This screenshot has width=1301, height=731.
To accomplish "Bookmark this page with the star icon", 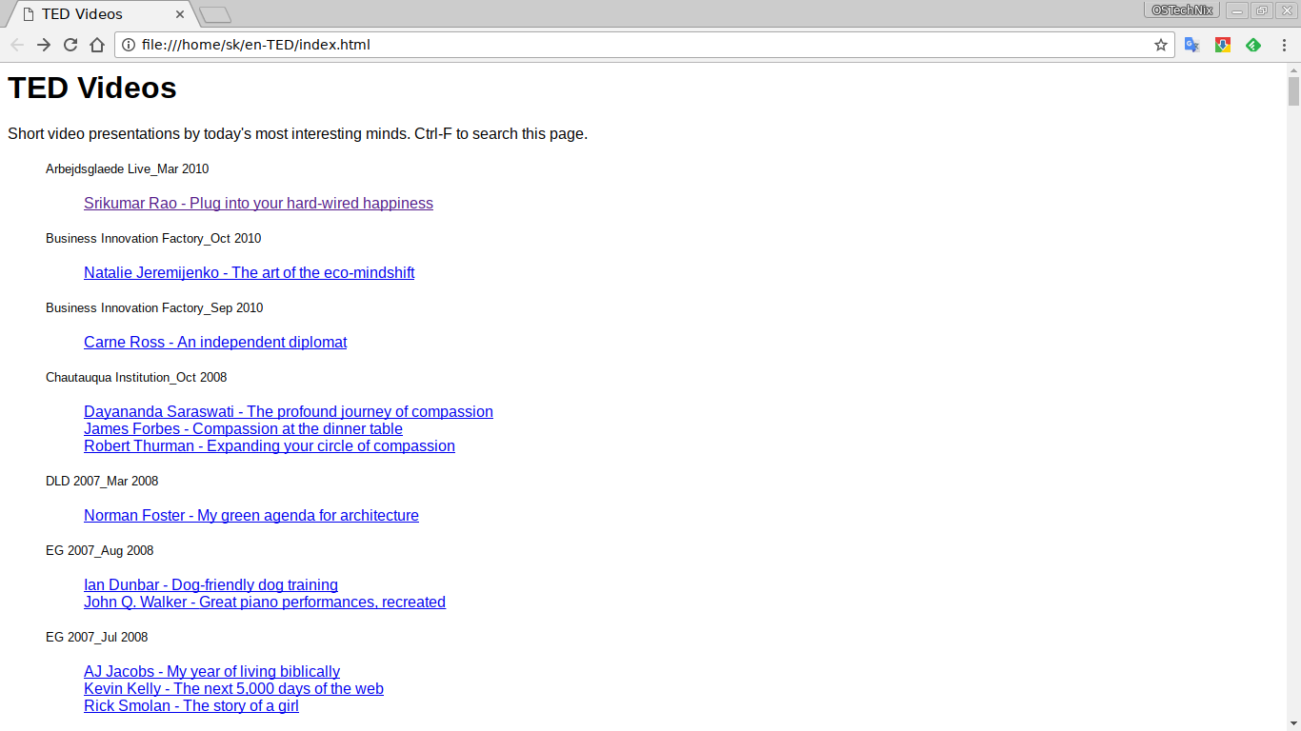I will [1161, 45].
